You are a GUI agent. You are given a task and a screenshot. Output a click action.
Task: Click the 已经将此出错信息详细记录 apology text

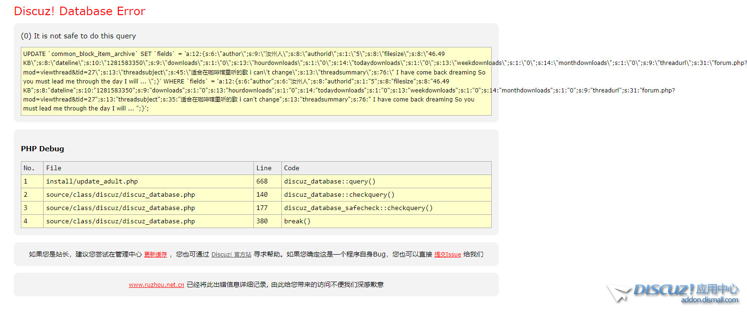tap(285, 285)
